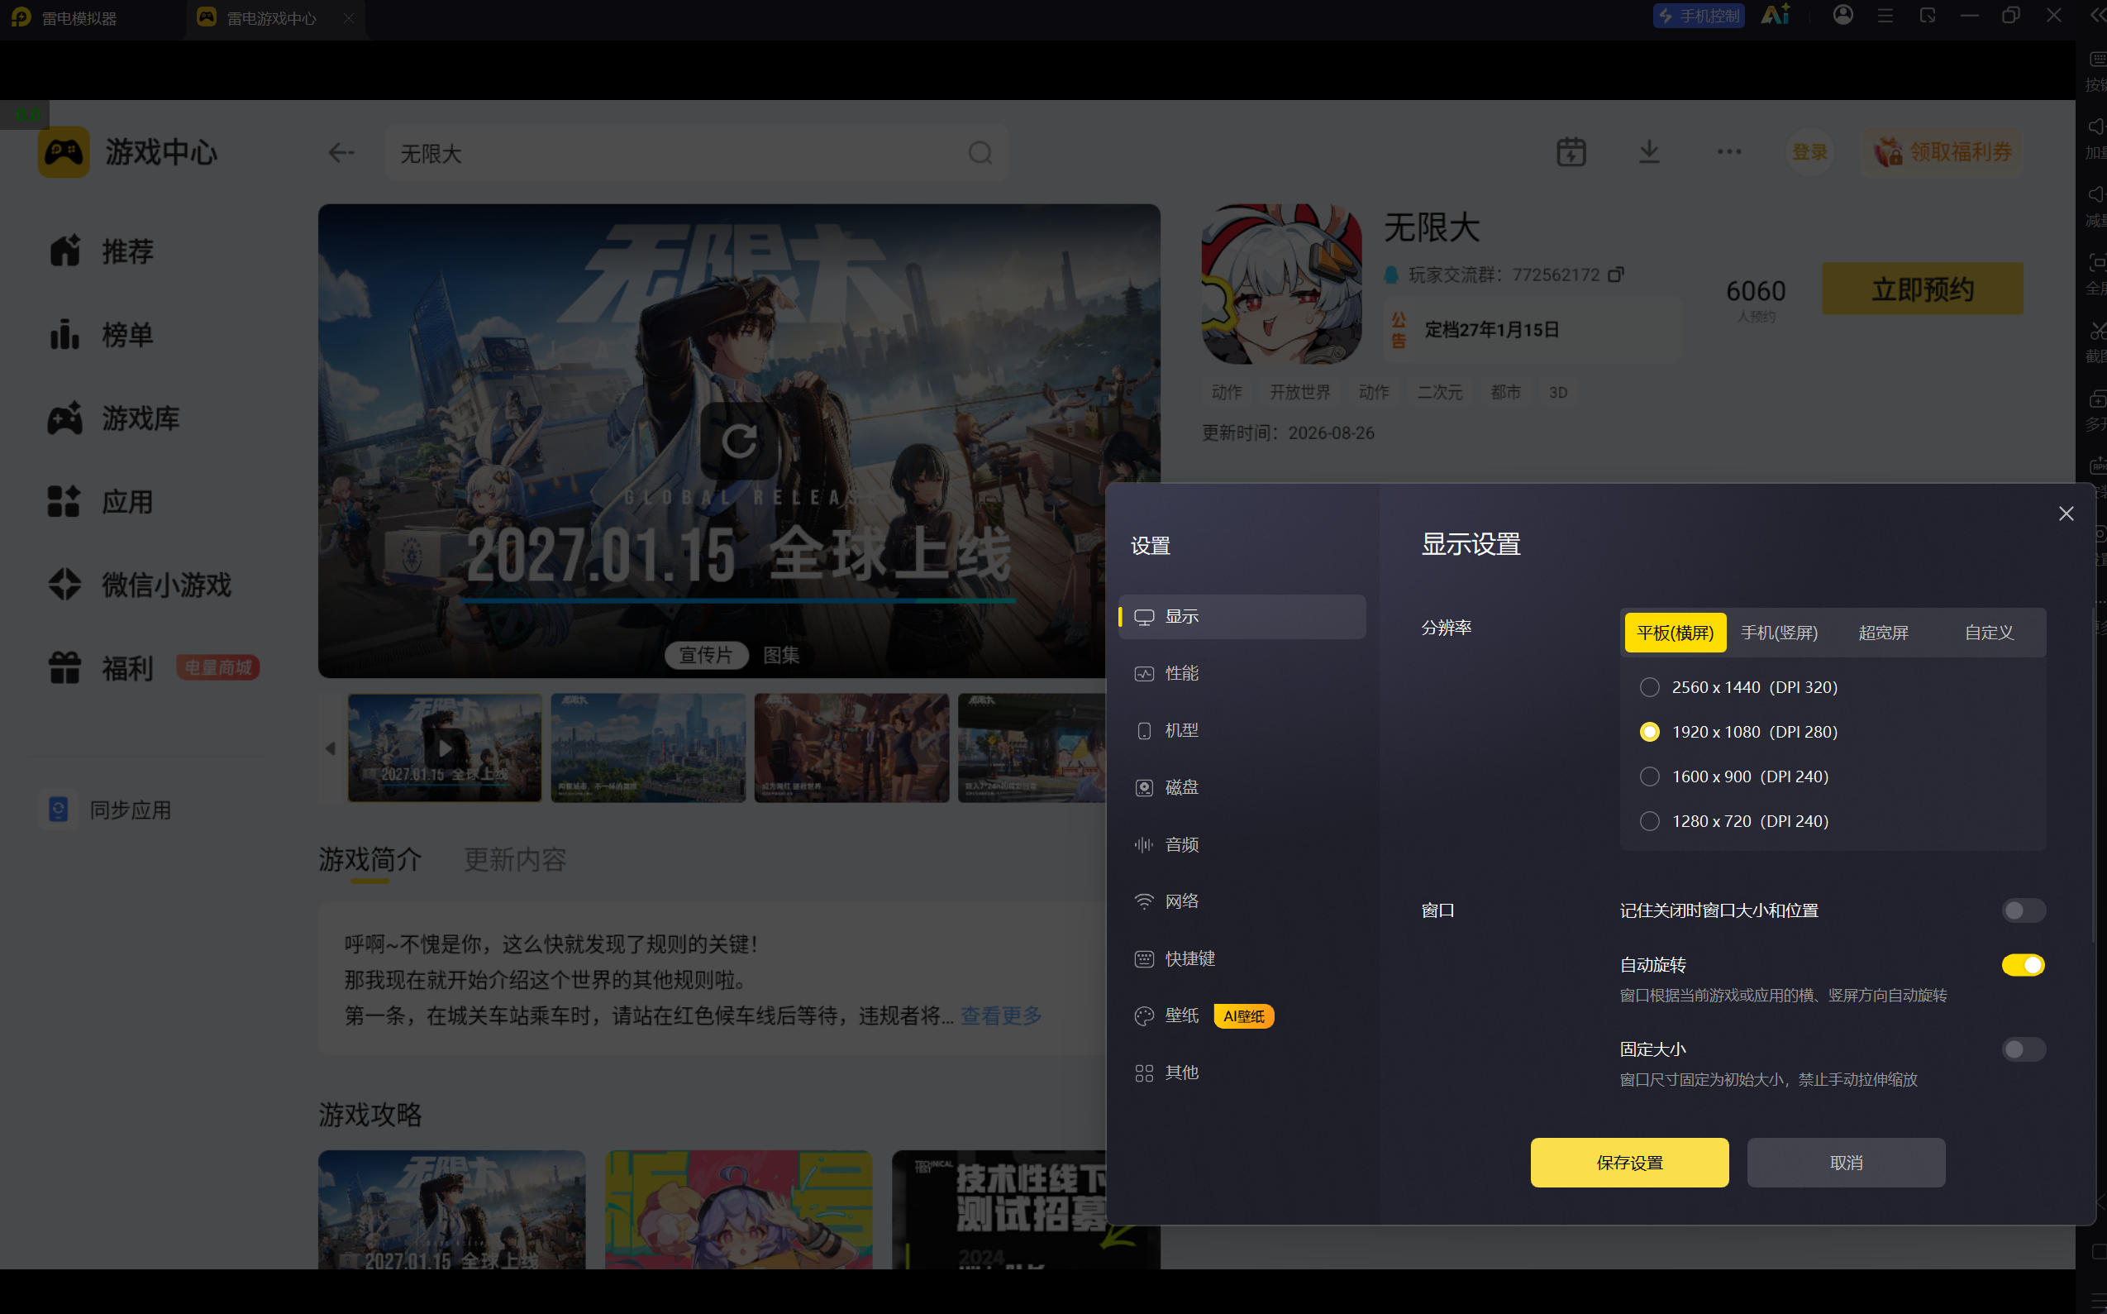Switch to the 手机(竖屏) resolution tab
The height and width of the screenshot is (1314, 2107).
point(1779,632)
